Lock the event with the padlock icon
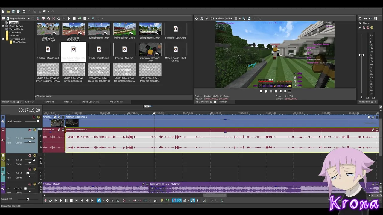 tap(155, 201)
